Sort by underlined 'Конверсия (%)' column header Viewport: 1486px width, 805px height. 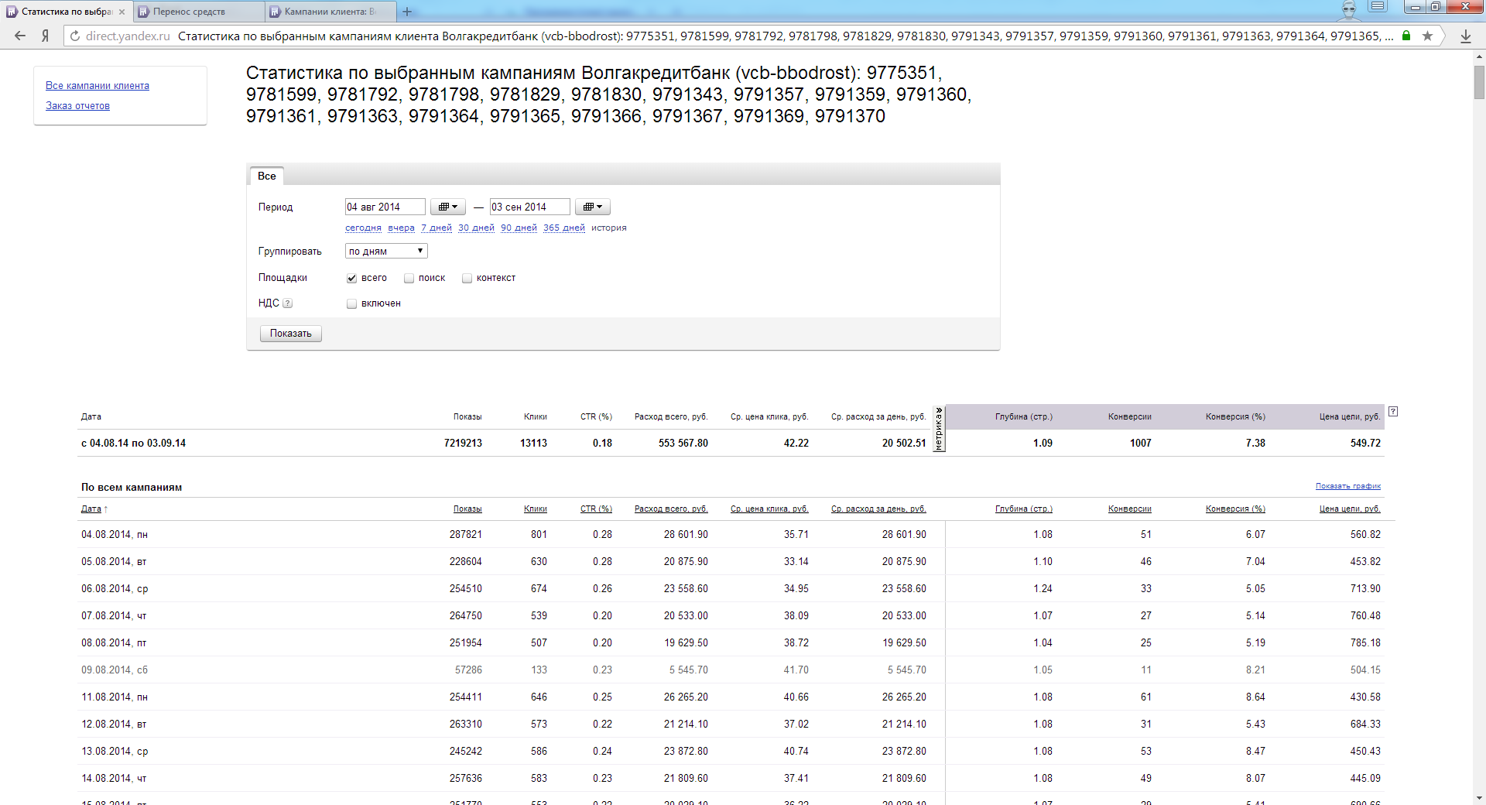point(1235,509)
